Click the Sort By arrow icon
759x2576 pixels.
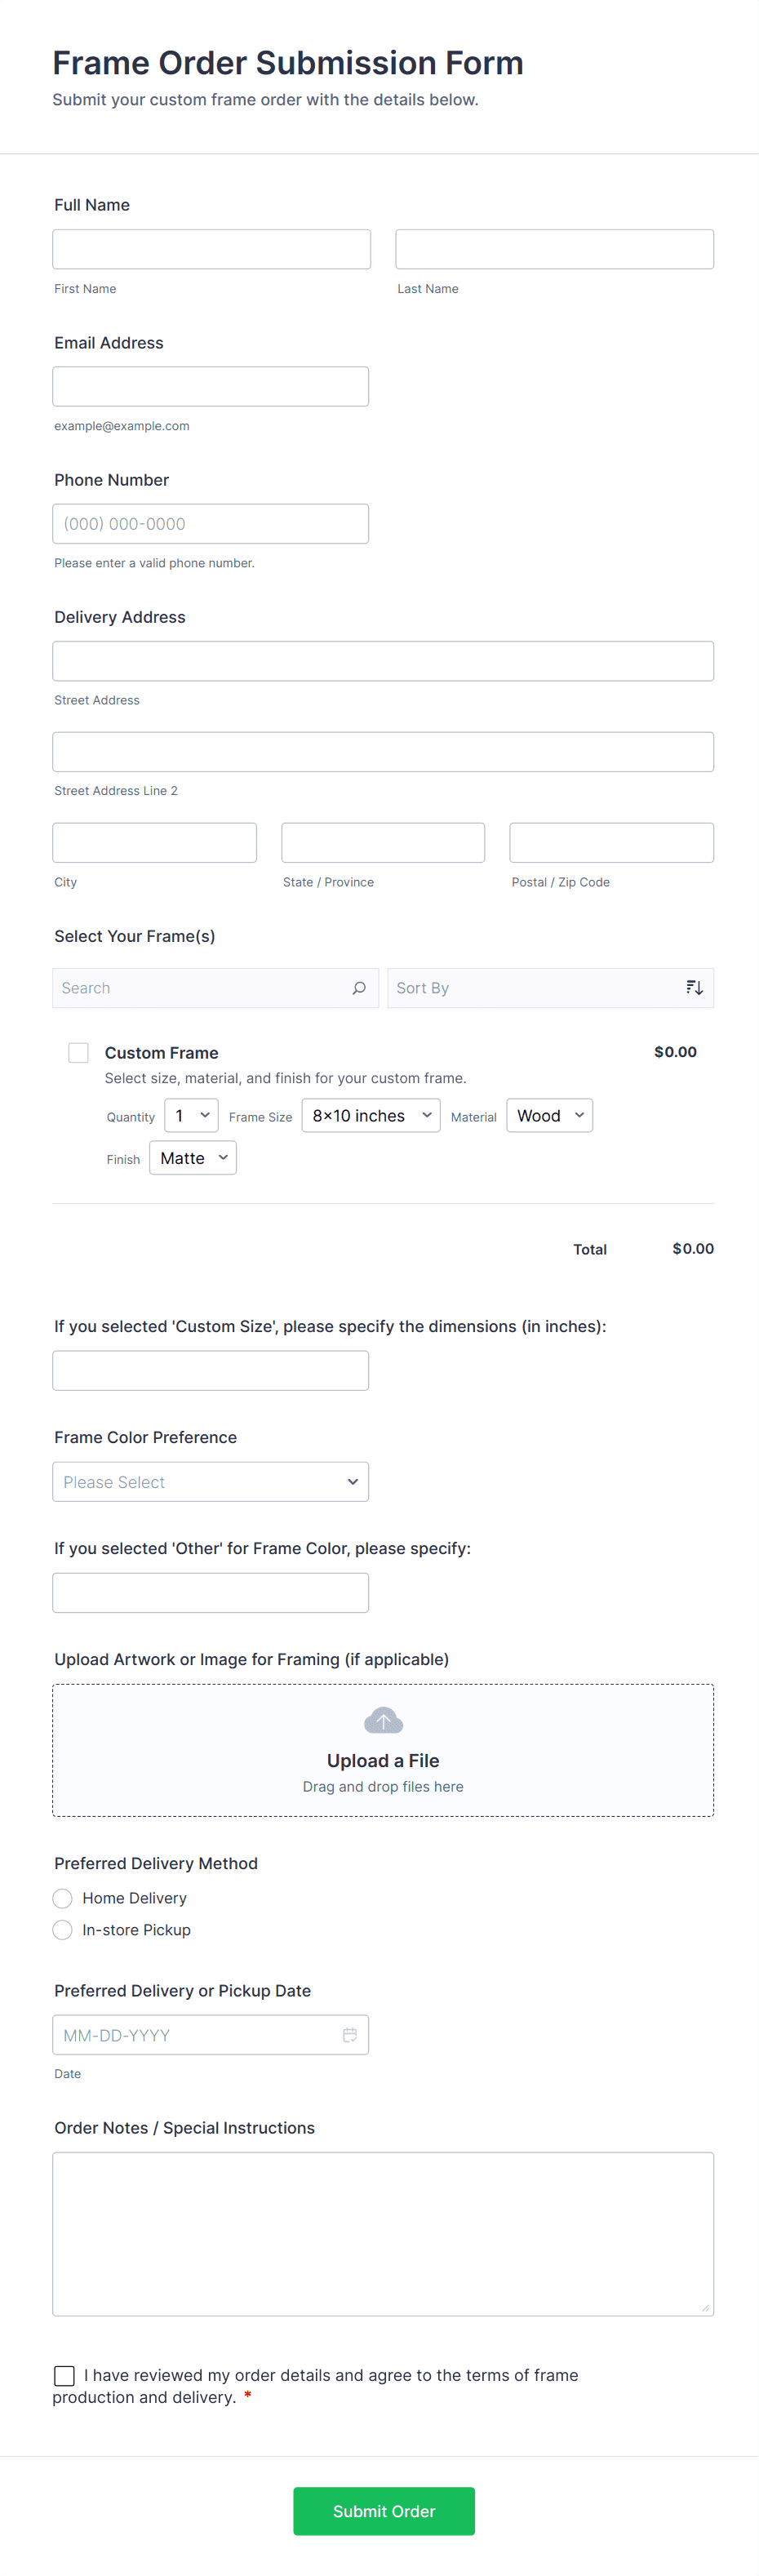point(694,988)
